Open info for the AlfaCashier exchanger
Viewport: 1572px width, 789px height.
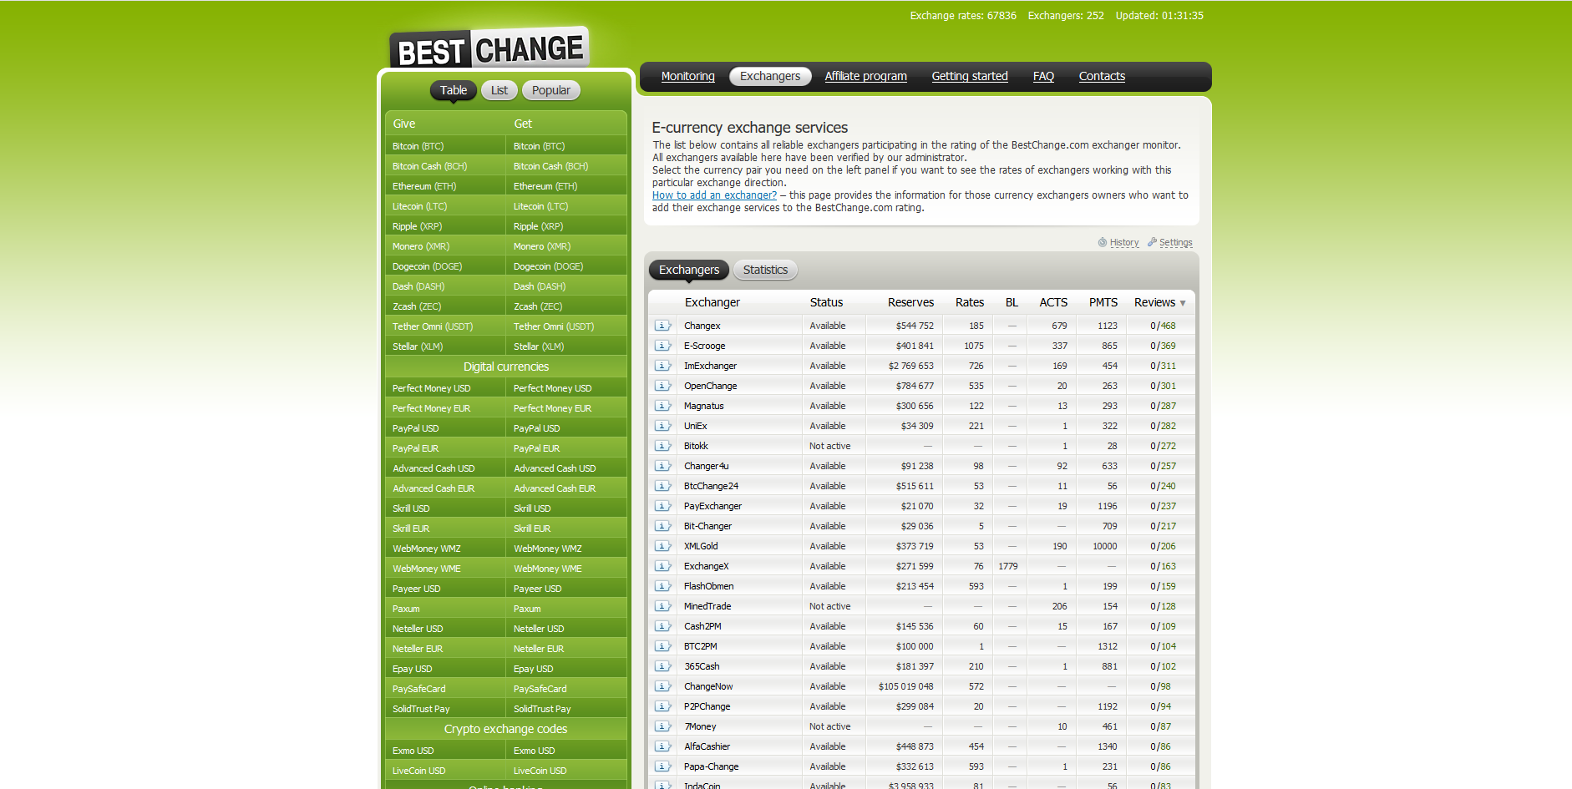pyautogui.click(x=662, y=746)
